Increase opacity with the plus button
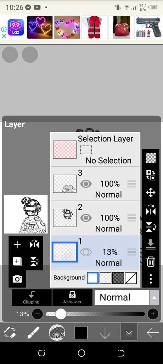The image size is (163, 364). [x=153, y=314]
